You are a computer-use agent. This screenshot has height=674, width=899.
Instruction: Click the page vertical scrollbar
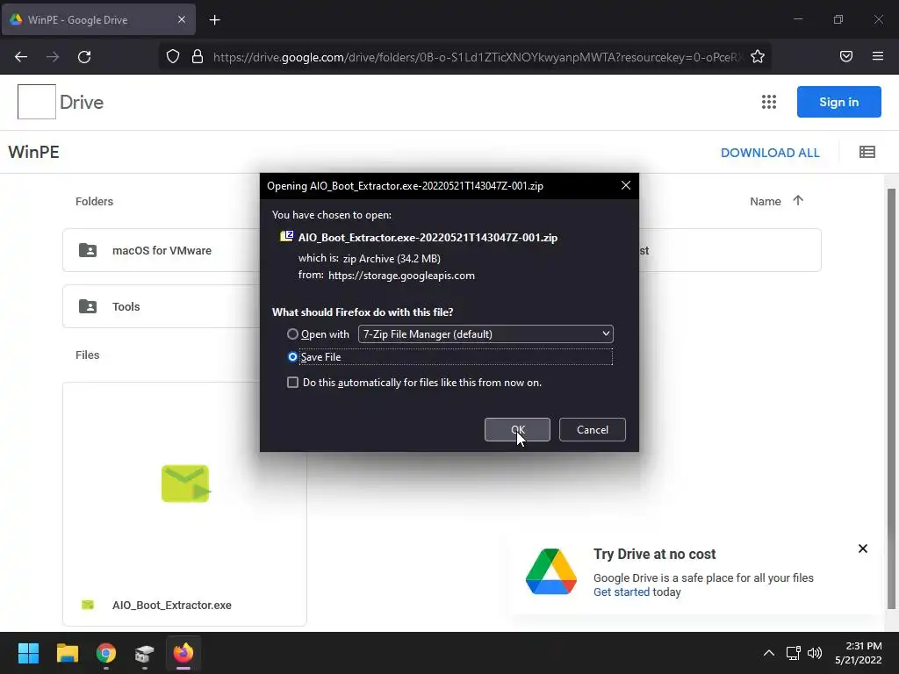point(891,399)
